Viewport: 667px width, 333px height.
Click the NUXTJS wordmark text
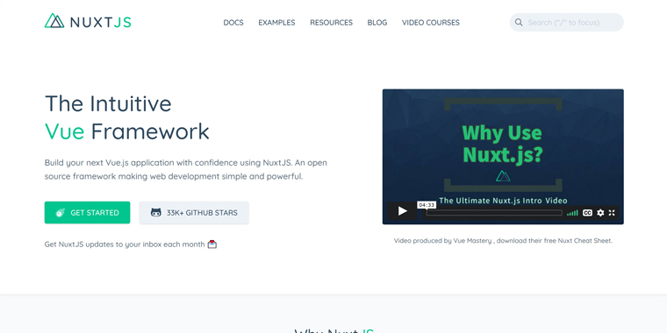100,22
